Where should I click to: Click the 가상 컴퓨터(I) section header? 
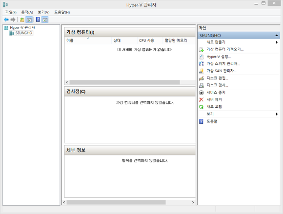[130, 32]
